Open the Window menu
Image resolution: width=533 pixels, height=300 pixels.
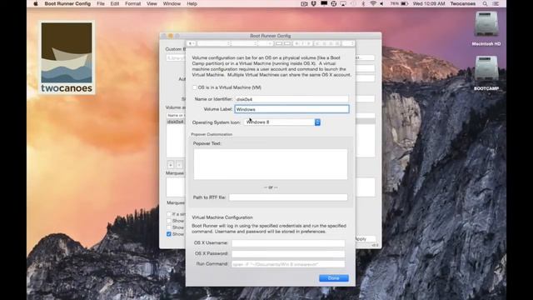pyautogui.click(x=172, y=3)
